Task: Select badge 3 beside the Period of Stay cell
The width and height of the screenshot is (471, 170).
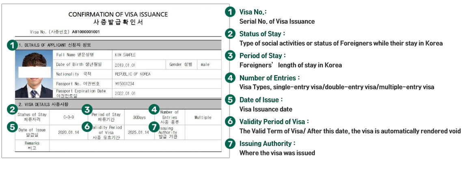Action: [x=86, y=109]
